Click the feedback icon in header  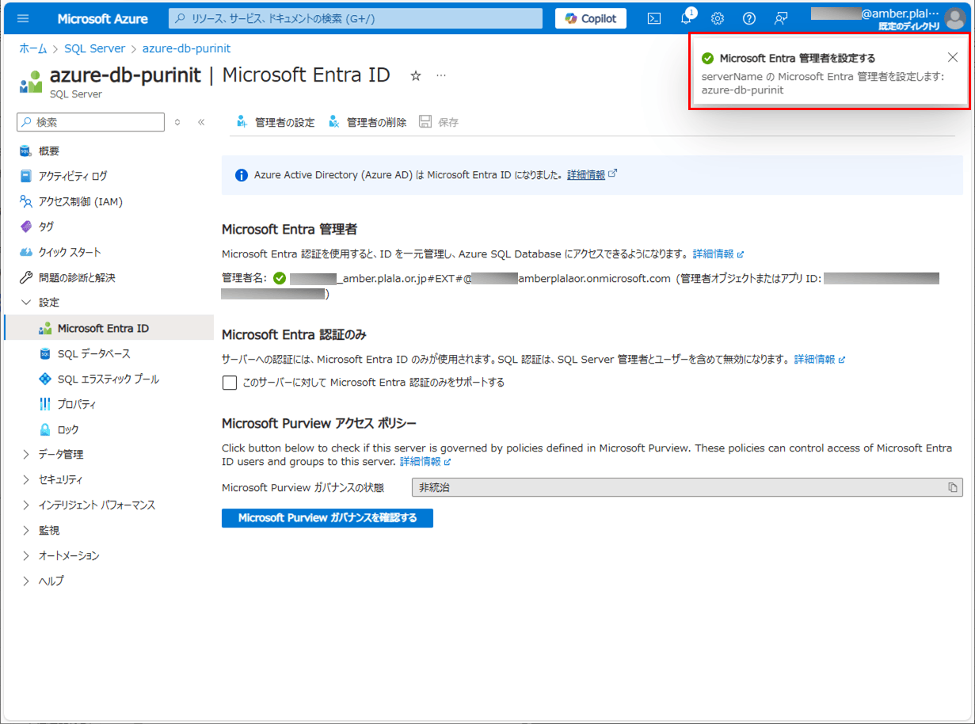point(781,18)
